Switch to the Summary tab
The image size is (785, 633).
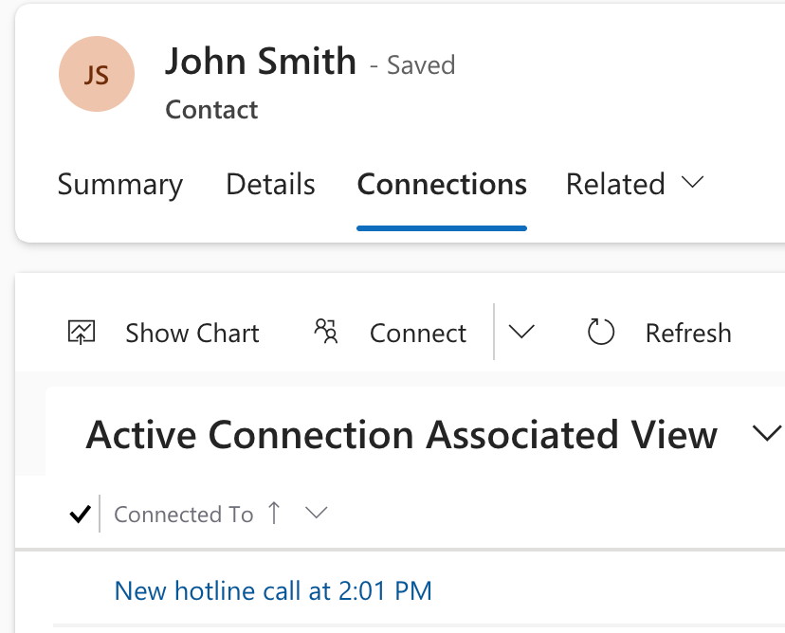120,185
